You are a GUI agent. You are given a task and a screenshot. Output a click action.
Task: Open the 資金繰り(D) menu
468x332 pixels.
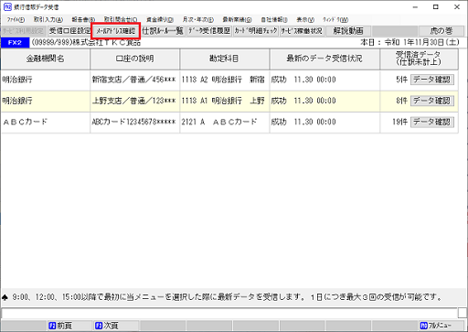[x=160, y=20]
